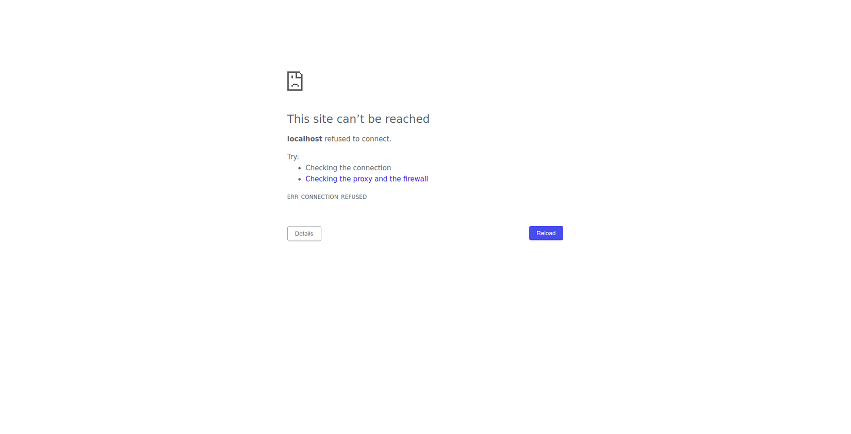The width and height of the screenshot is (851, 434).
Task: Click the ERR_CONNECTION_REFUSED error code
Action: [326, 197]
